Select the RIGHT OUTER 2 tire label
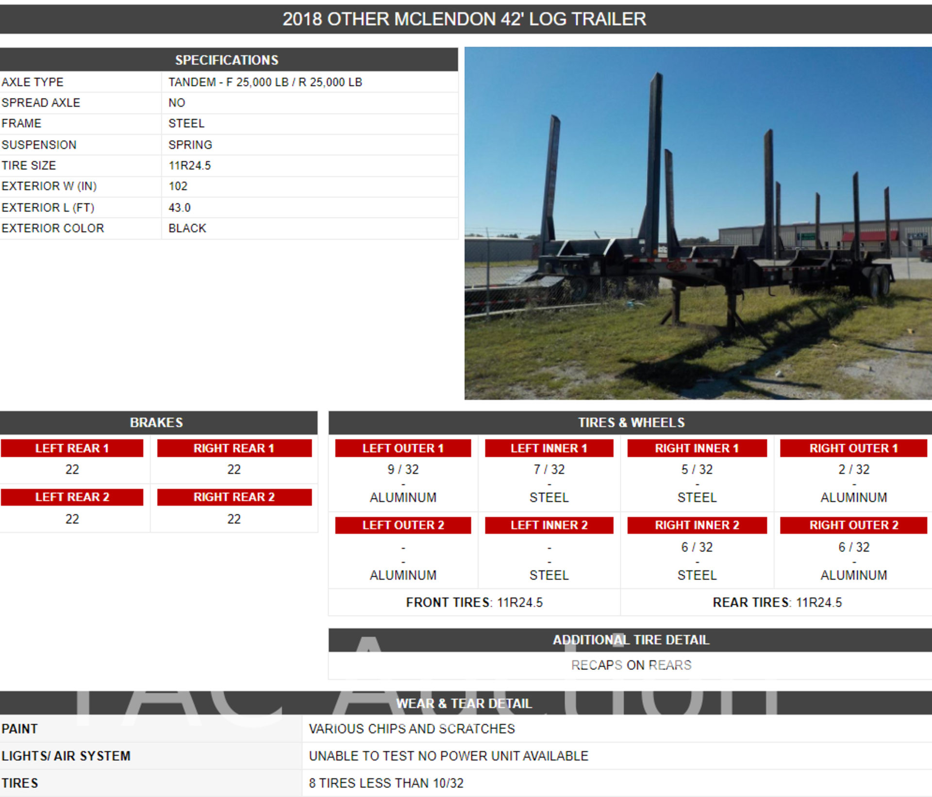Image resolution: width=932 pixels, height=797 pixels. point(853,525)
